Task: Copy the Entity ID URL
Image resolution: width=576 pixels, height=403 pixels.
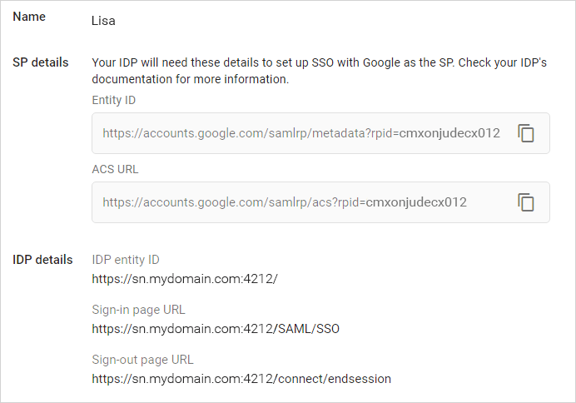Action: point(526,133)
